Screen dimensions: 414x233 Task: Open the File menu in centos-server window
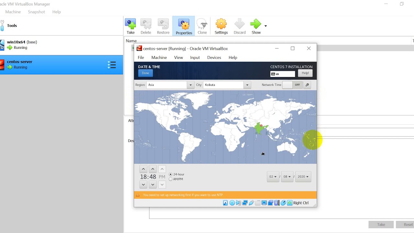141,57
